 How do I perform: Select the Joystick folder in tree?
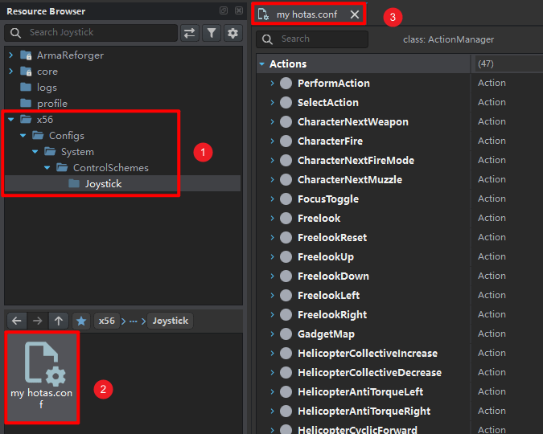tap(102, 184)
